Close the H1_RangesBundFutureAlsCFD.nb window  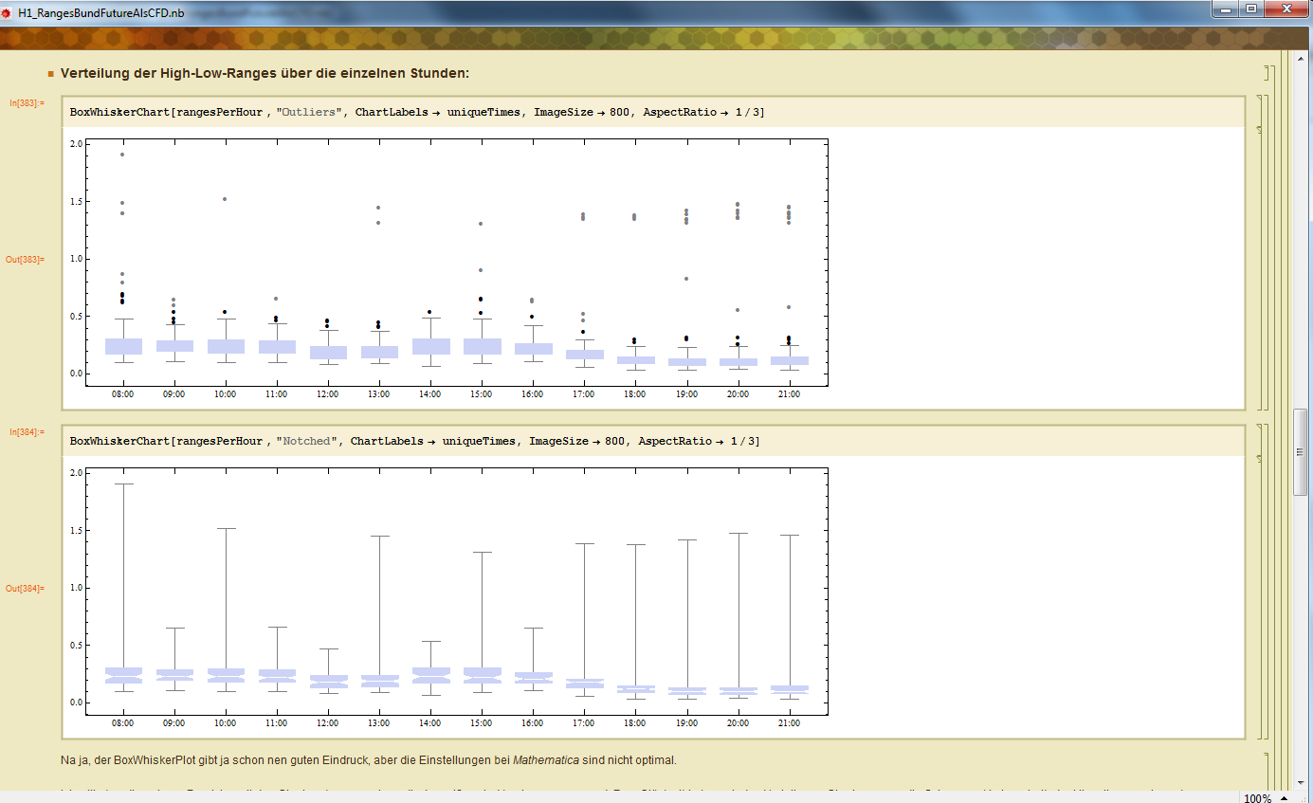(x=1286, y=9)
